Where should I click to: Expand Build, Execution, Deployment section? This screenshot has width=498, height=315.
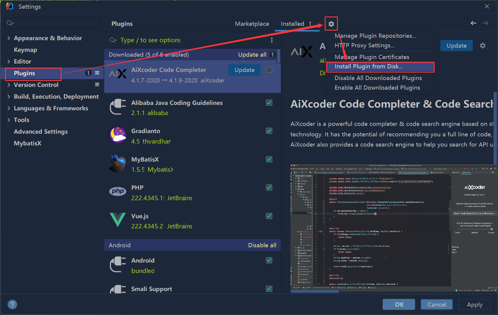(9, 97)
